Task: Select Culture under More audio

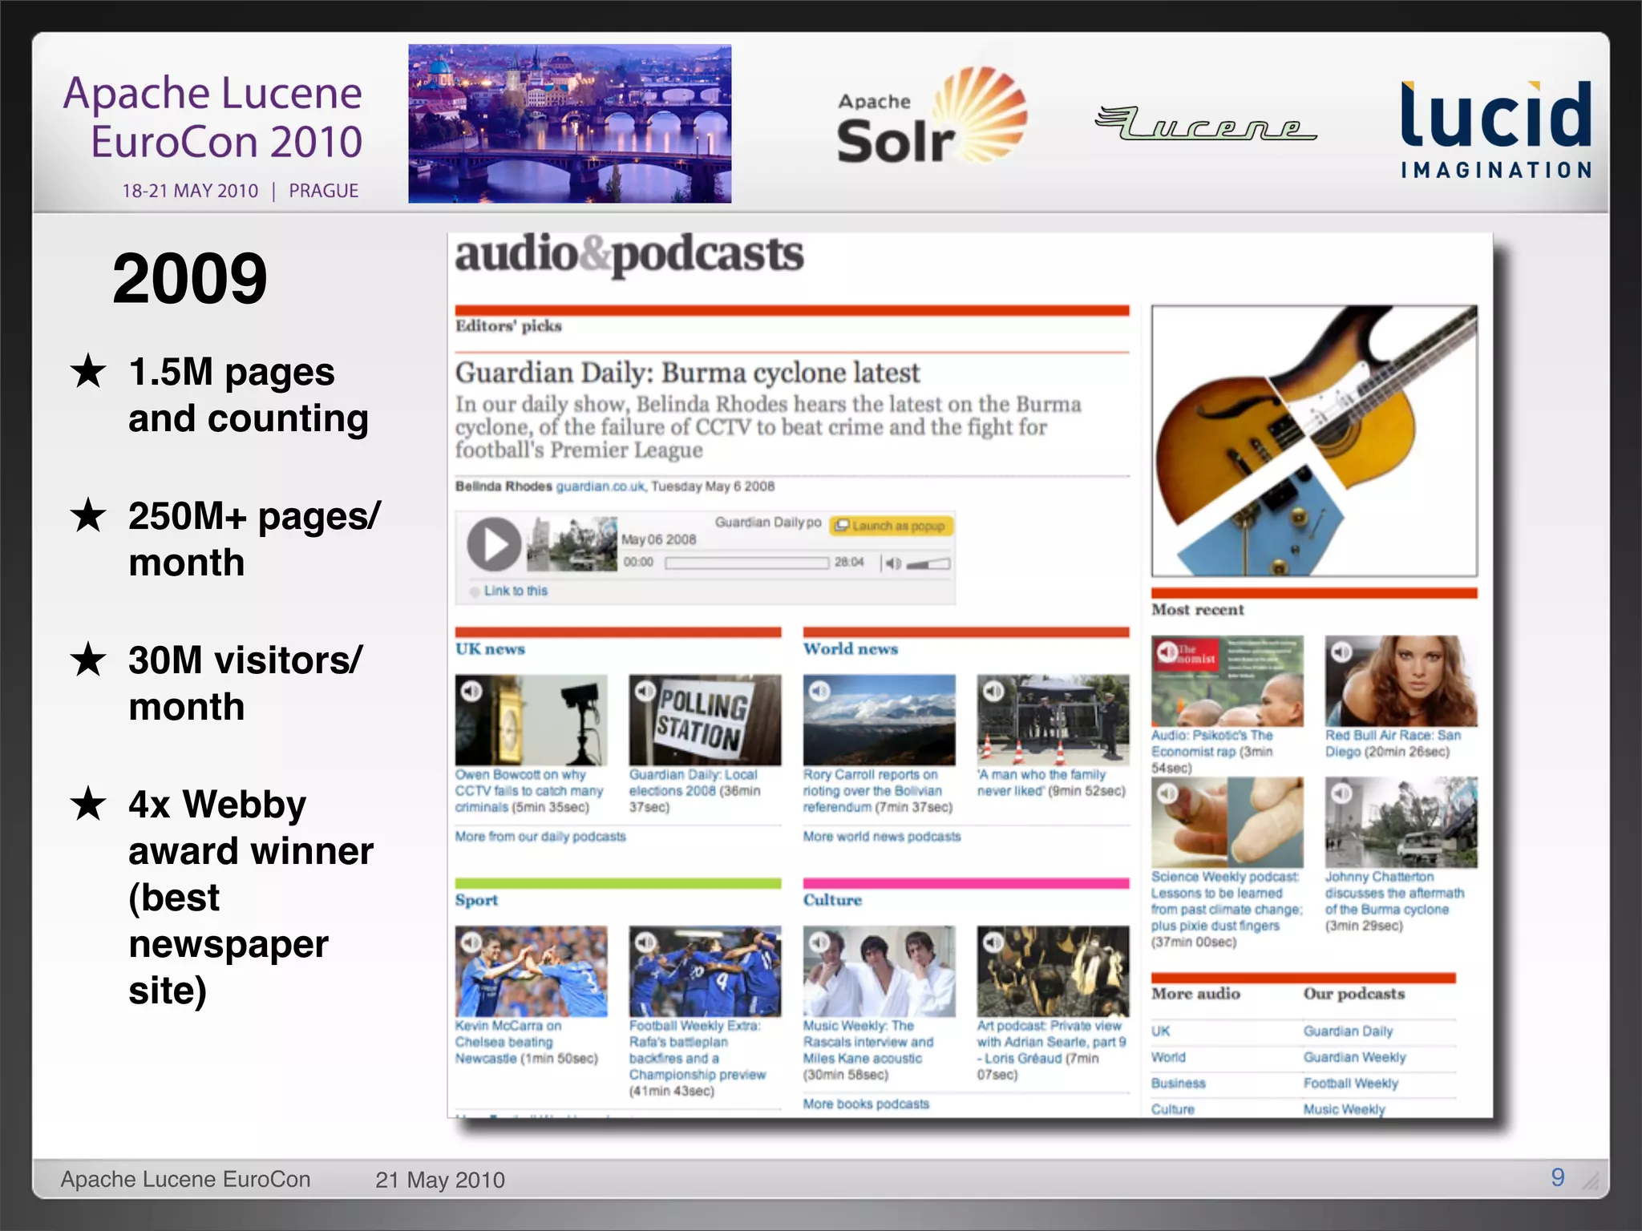Action: click(x=1172, y=1110)
